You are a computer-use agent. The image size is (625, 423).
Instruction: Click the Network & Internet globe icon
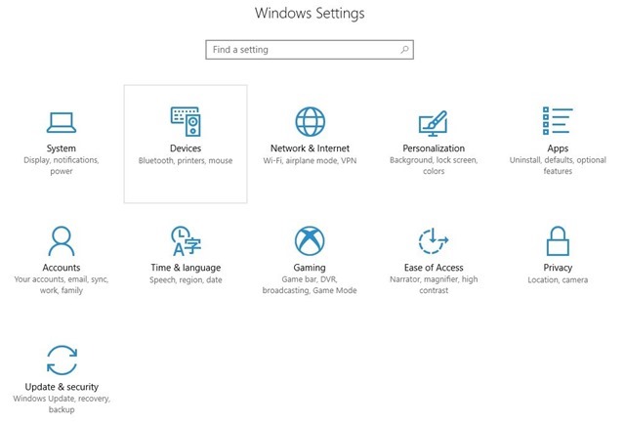[310, 121]
